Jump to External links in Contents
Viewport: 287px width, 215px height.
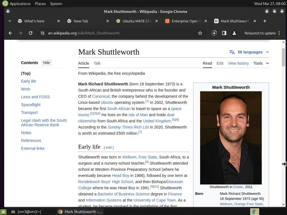pos(33,148)
